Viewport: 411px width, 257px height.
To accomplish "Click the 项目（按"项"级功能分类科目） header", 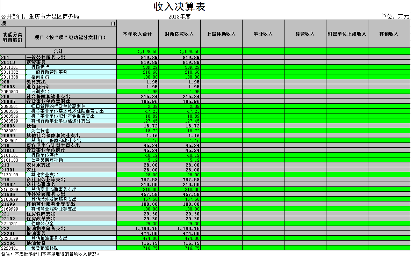I will click(x=71, y=37).
